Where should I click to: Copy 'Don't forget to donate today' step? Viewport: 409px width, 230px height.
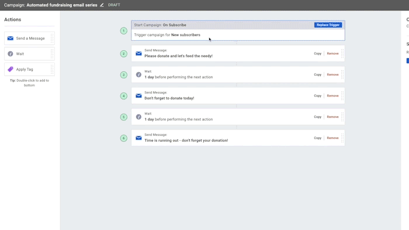317,96
